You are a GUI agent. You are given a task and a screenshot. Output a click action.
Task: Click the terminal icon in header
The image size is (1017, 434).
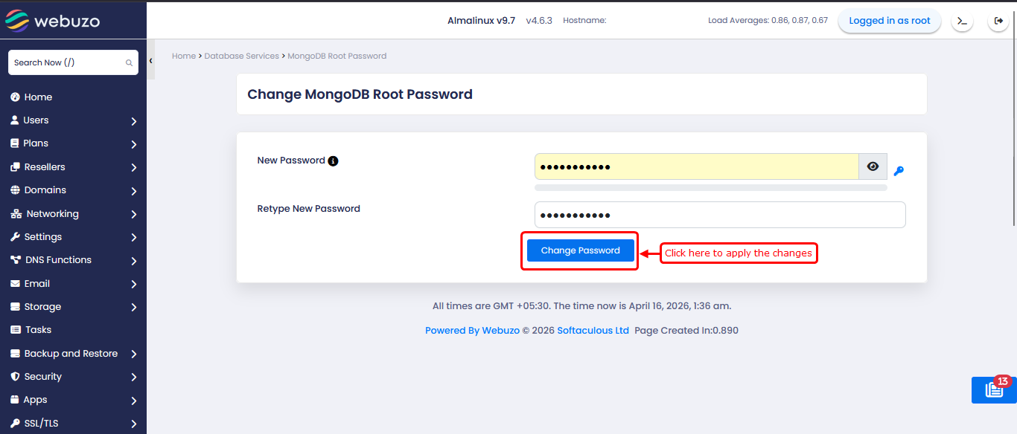962,21
